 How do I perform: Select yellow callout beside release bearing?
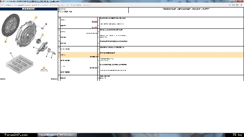point(42,35)
